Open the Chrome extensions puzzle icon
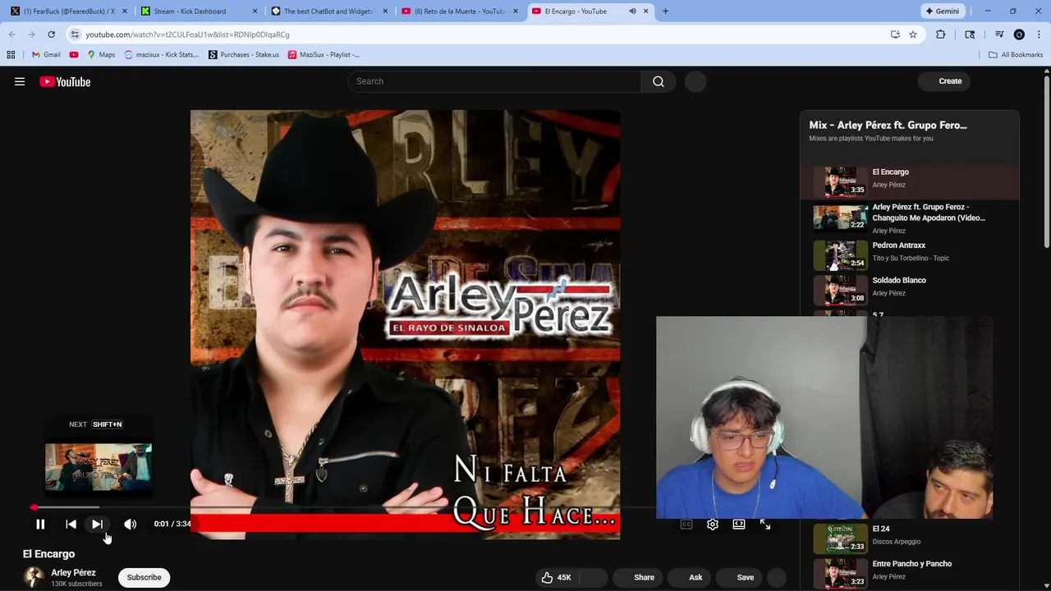Viewport: 1051px width, 591px height. click(x=941, y=34)
